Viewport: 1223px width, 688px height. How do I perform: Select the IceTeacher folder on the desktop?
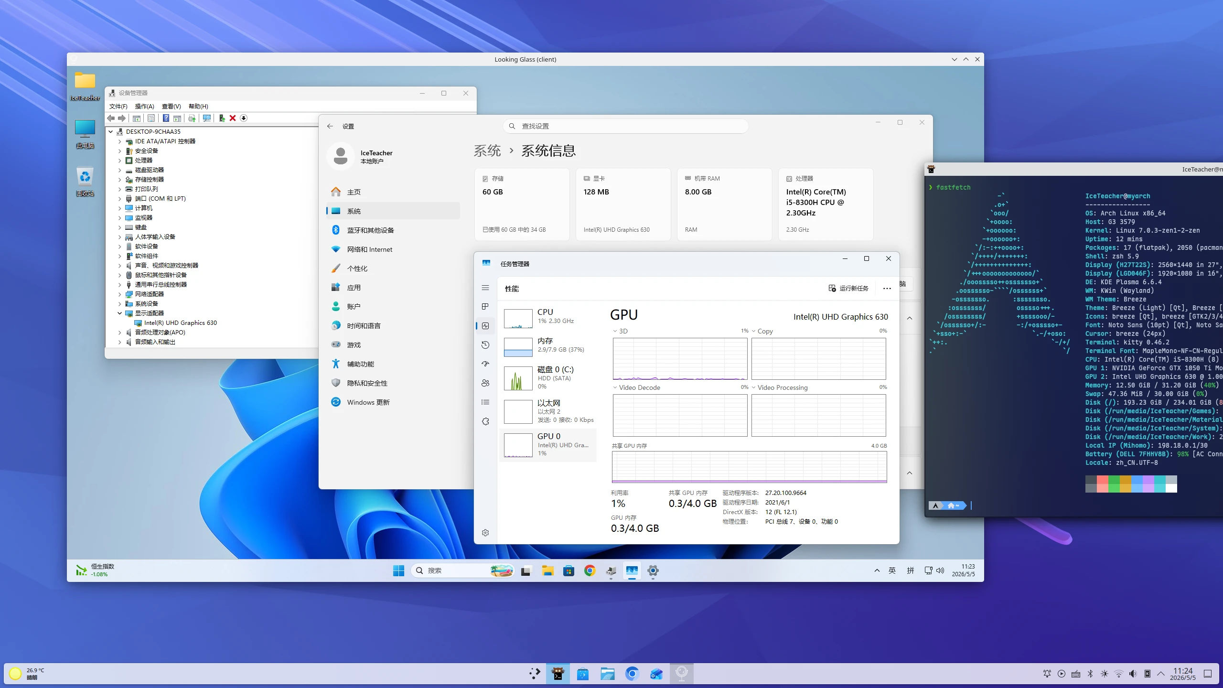click(x=85, y=86)
